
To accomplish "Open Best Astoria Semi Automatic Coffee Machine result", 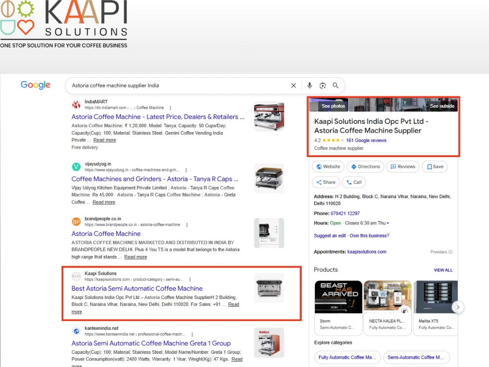I will coord(137,289).
